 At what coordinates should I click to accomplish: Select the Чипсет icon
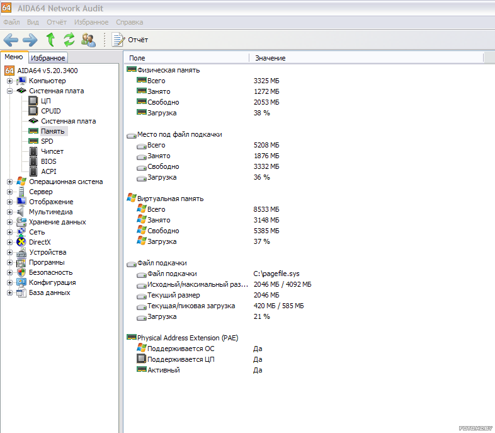tap(33, 151)
